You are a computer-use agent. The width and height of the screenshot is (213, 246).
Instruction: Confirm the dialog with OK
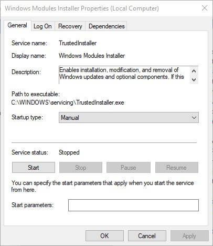click(104, 236)
